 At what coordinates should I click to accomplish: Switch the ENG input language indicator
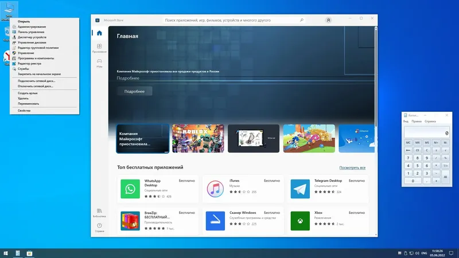(x=424, y=253)
